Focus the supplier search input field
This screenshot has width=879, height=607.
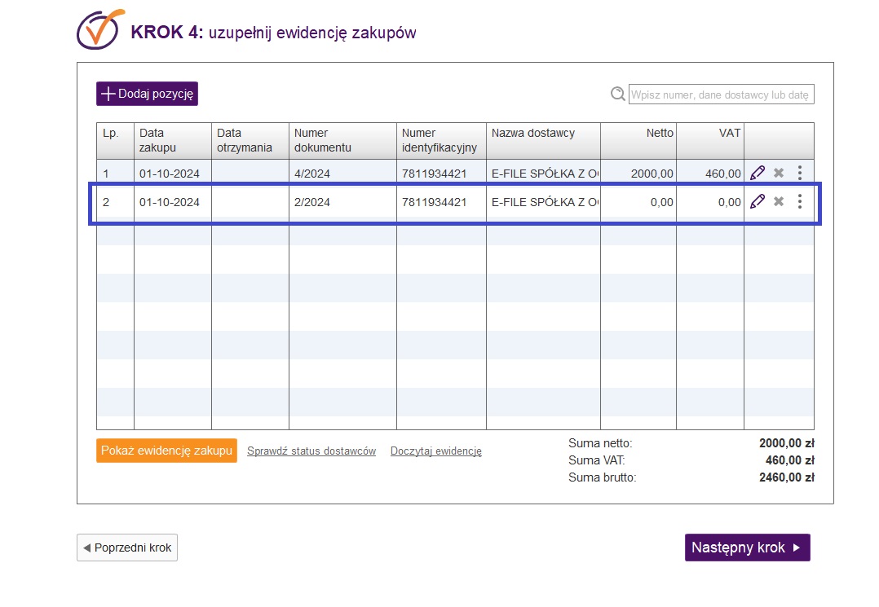(721, 95)
